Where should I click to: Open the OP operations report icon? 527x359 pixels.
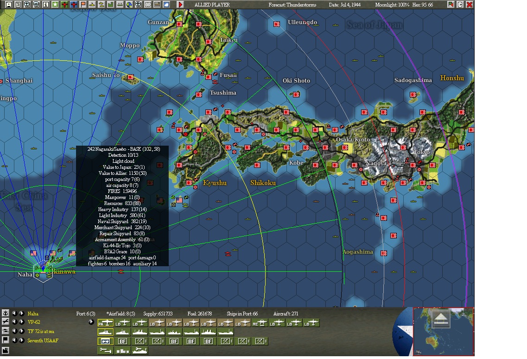click(147, 4)
